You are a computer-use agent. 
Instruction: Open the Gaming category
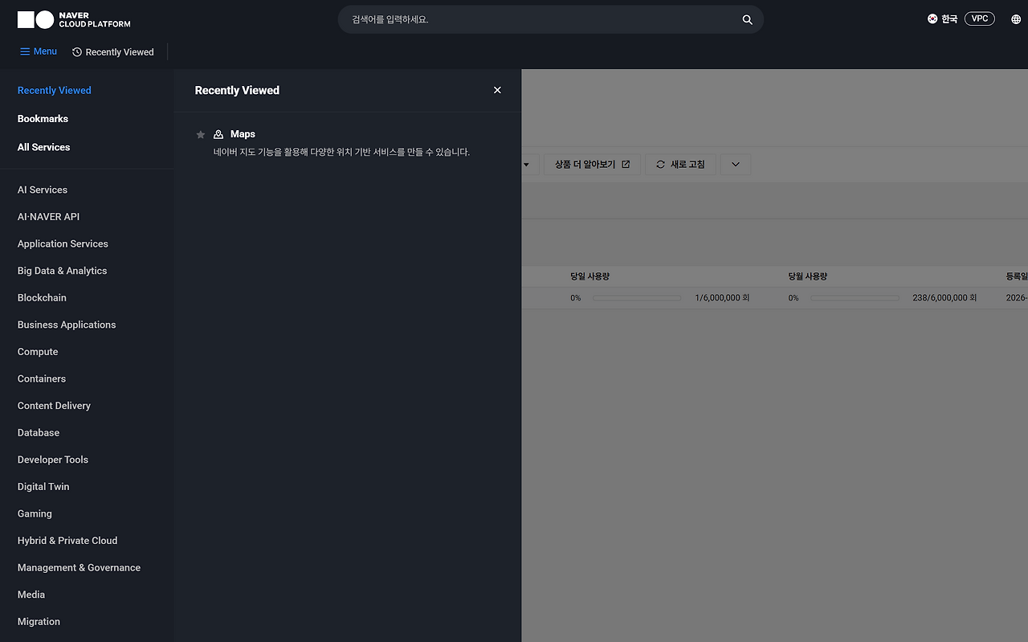(x=35, y=513)
